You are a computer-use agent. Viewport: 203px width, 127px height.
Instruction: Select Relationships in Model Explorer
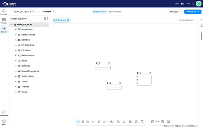(x=28, y=56)
